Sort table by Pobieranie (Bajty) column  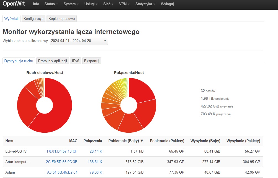tap(126, 141)
